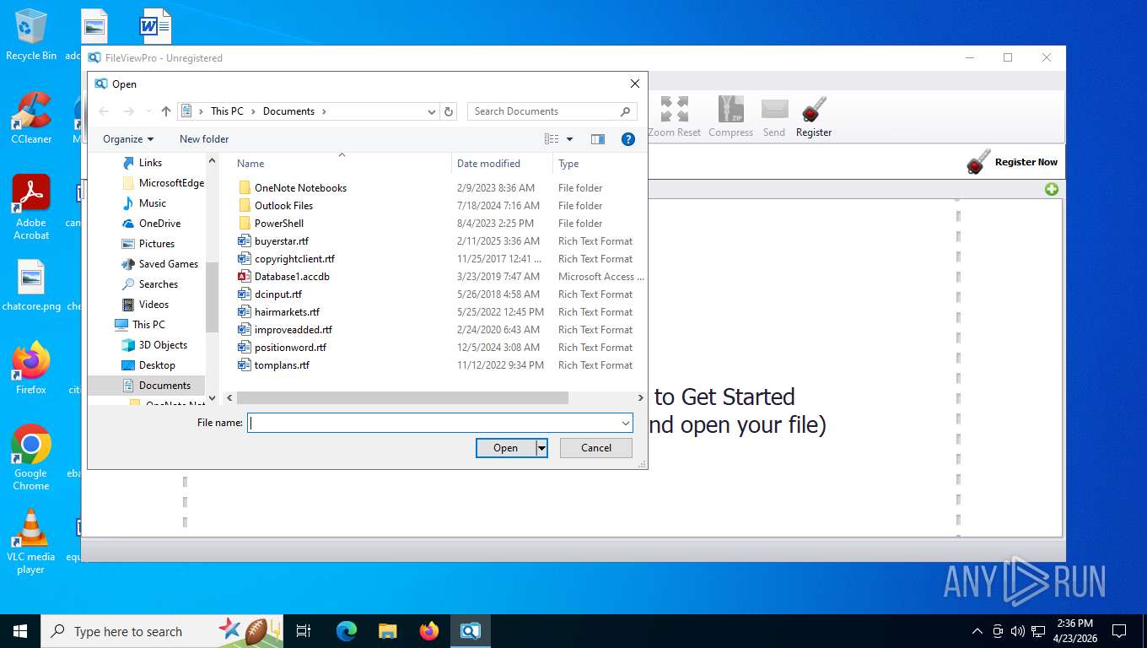Viewport: 1147px width, 648px height.
Task: Click in the File name input field
Action: coord(433,423)
